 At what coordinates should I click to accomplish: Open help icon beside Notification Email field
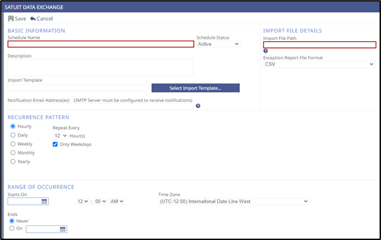click(x=198, y=106)
